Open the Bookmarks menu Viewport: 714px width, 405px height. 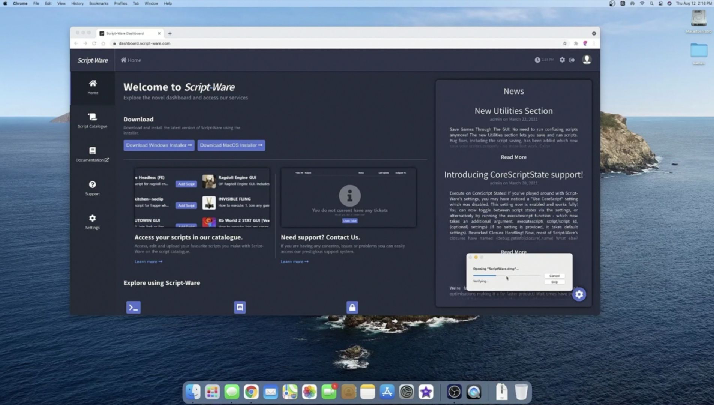coord(99,3)
